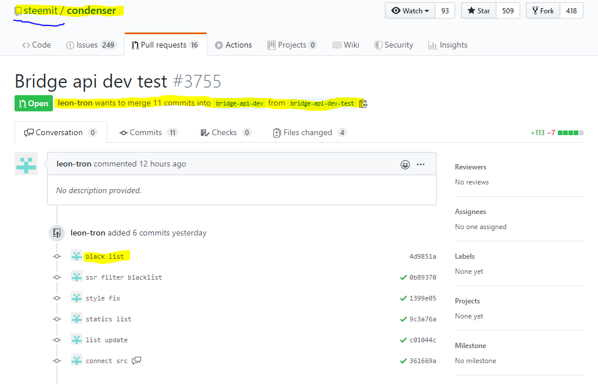
Task: Click avatar next to 'ssr filter blacklist' commit
Action: click(76, 277)
